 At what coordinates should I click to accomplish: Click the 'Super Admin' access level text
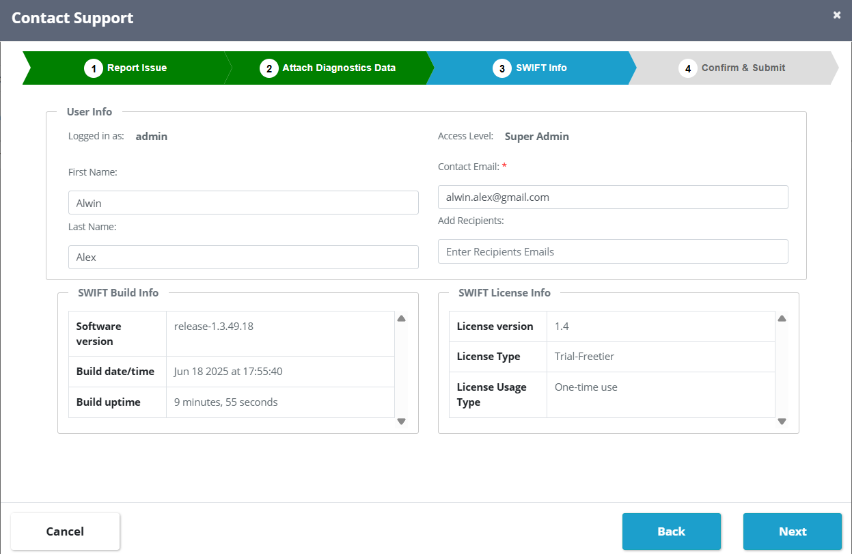[x=537, y=136]
